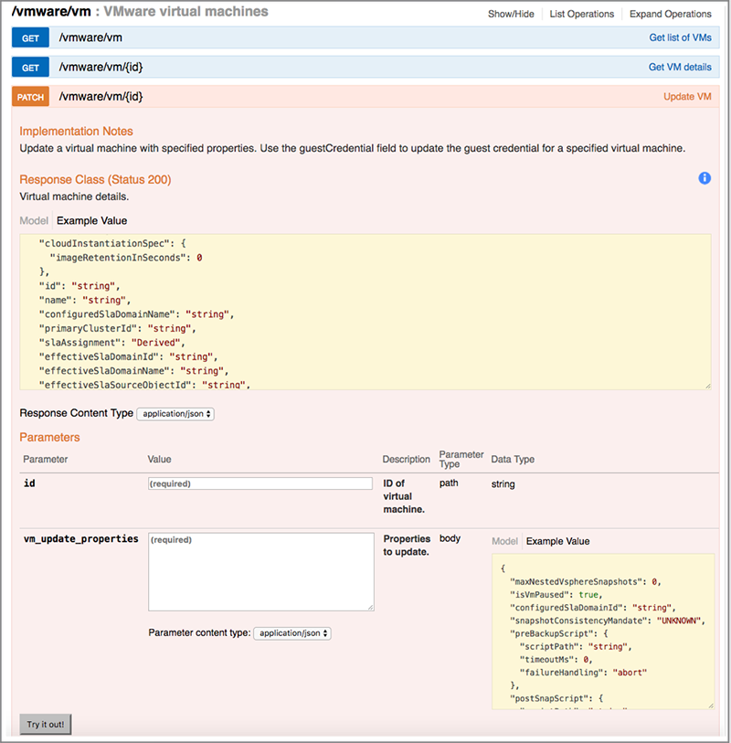Switch to the Model tab under Response Class
731x743 pixels.
34,221
